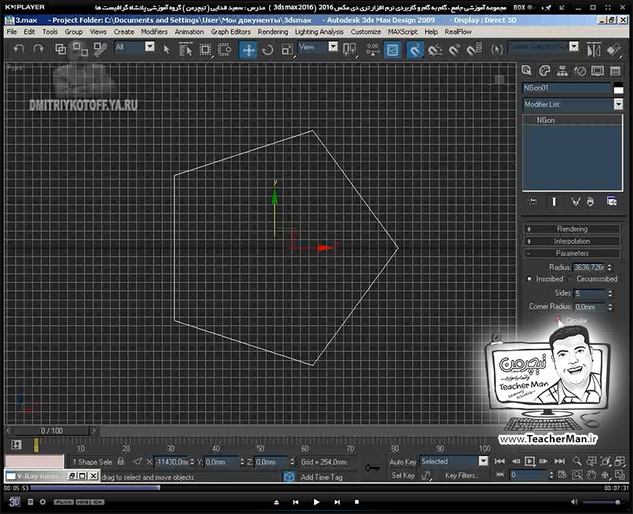This screenshot has width=633, height=514.
Task: Toggle Show End Result icon in stack
Action: coord(554,202)
